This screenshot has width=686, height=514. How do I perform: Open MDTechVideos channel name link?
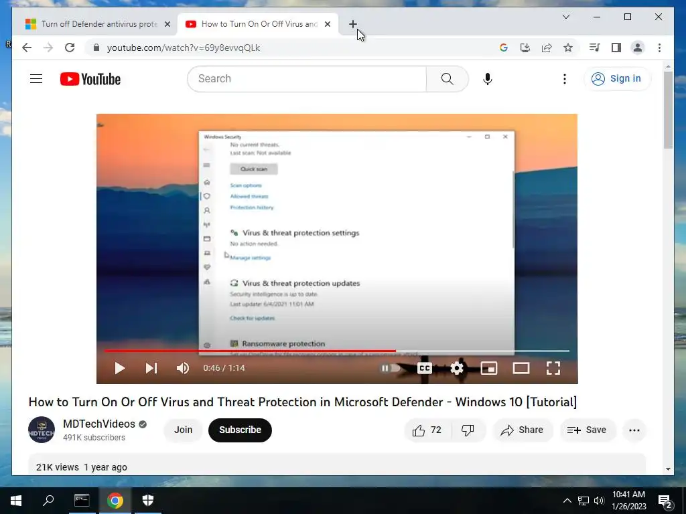click(x=99, y=424)
